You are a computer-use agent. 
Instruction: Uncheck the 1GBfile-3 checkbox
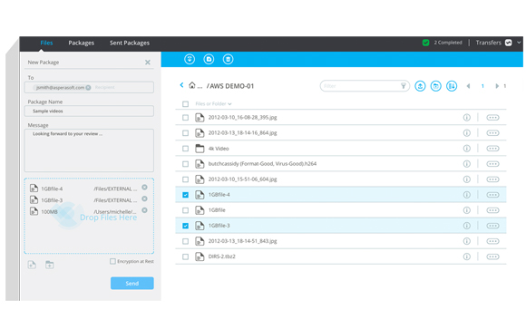[185, 226]
